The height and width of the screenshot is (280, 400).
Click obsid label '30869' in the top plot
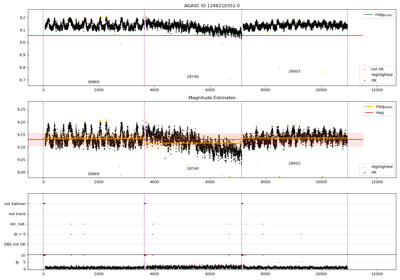[93, 82]
